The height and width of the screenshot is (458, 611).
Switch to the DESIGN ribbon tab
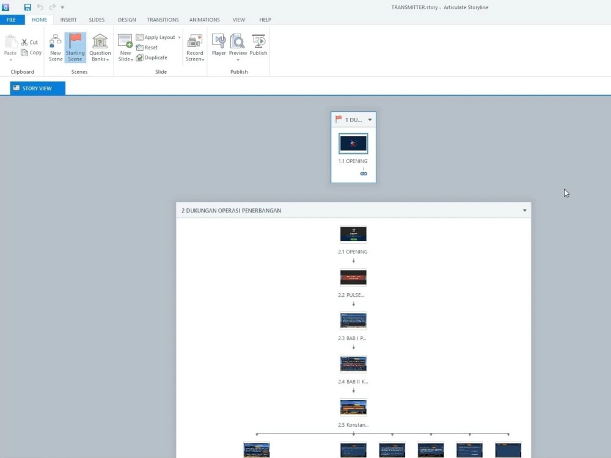coord(127,20)
